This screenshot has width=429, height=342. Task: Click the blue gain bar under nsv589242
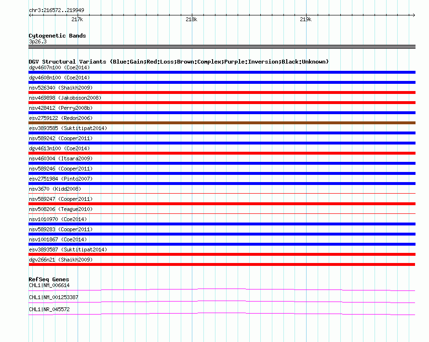[222, 143]
